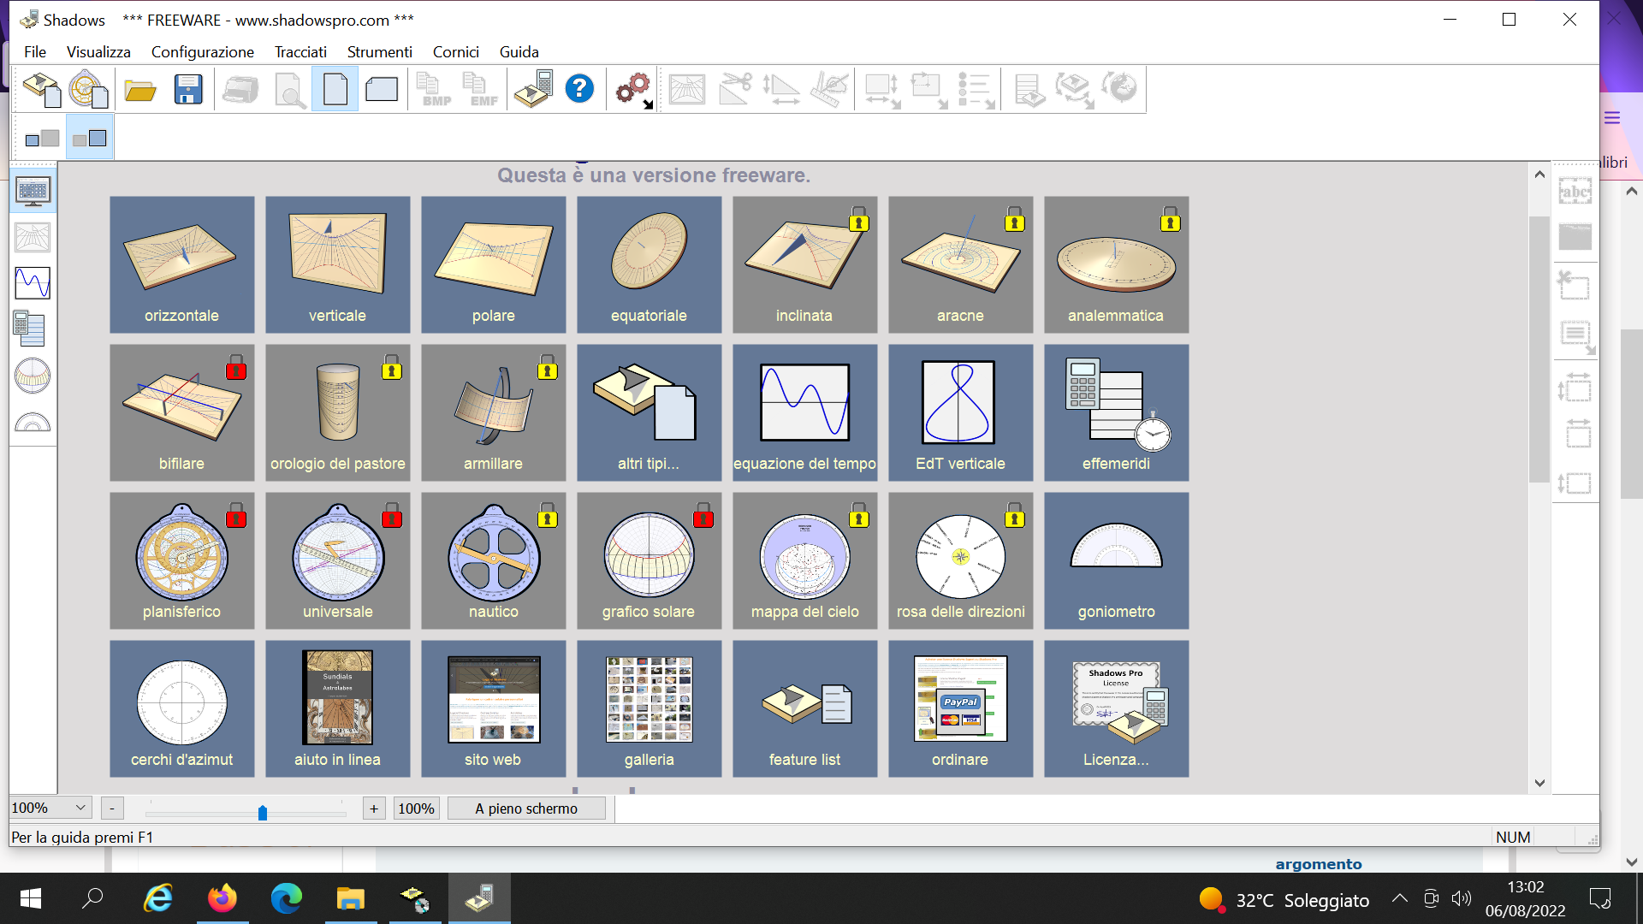
Task: Show hidden system tray icons chevron
Action: [x=1399, y=898]
